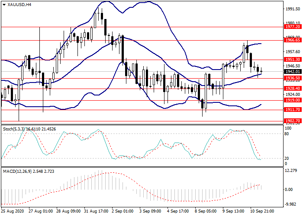Screen dimensions: 303x216
Task: Click the 1936.50 support price tag
Action: (x=293, y=79)
